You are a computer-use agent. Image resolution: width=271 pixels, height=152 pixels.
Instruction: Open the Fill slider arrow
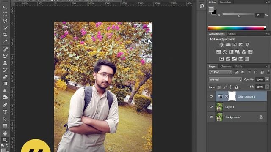[x=267, y=87]
